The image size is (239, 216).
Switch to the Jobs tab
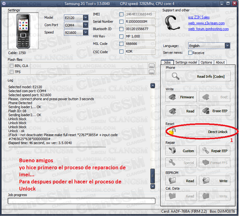167,62
